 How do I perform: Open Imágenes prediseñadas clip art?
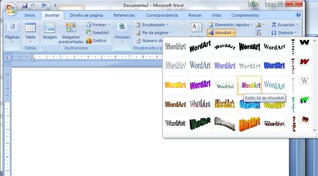tap(71, 33)
